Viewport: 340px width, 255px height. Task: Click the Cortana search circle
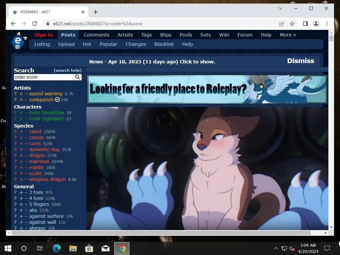point(24,248)
